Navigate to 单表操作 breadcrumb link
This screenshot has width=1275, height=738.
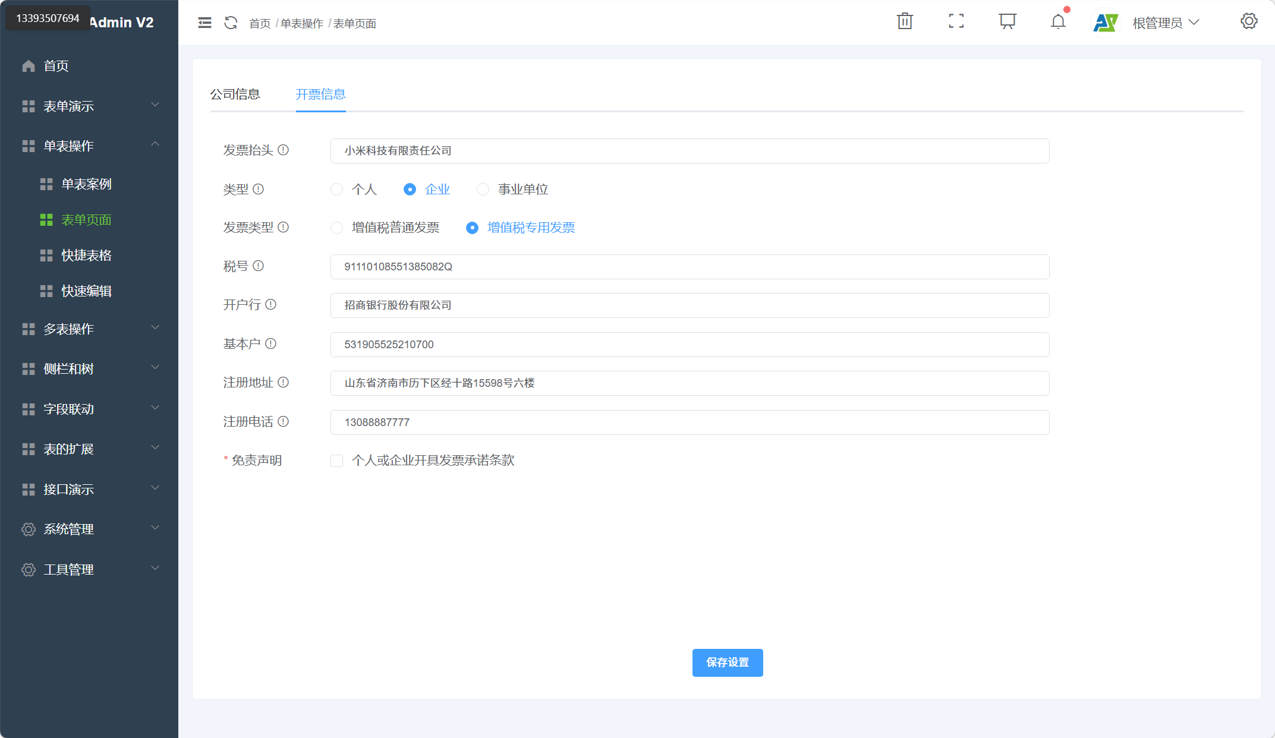coord(301,23)
